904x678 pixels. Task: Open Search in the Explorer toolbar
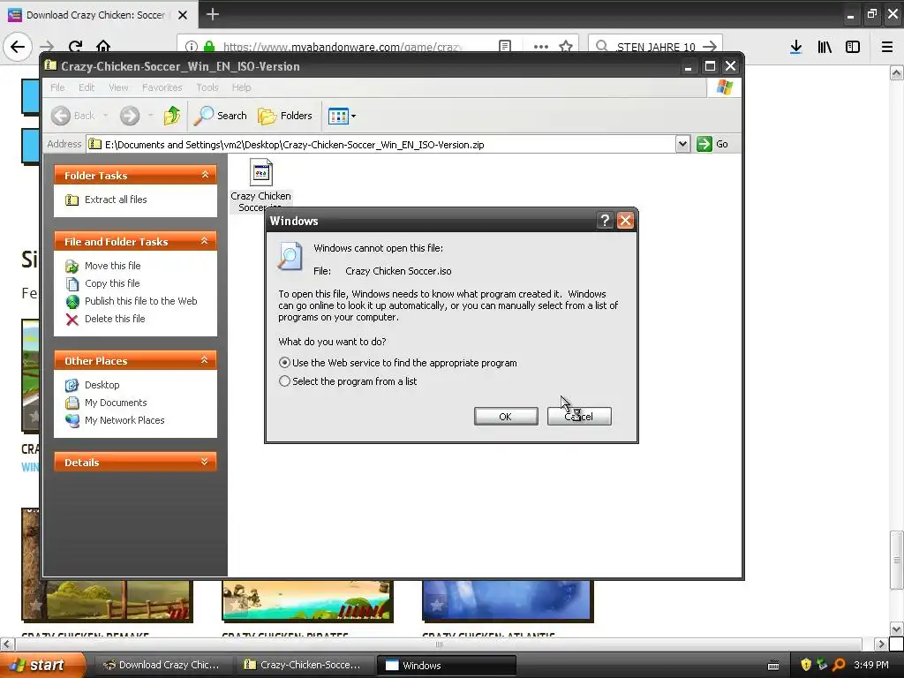tap(220, 116)
